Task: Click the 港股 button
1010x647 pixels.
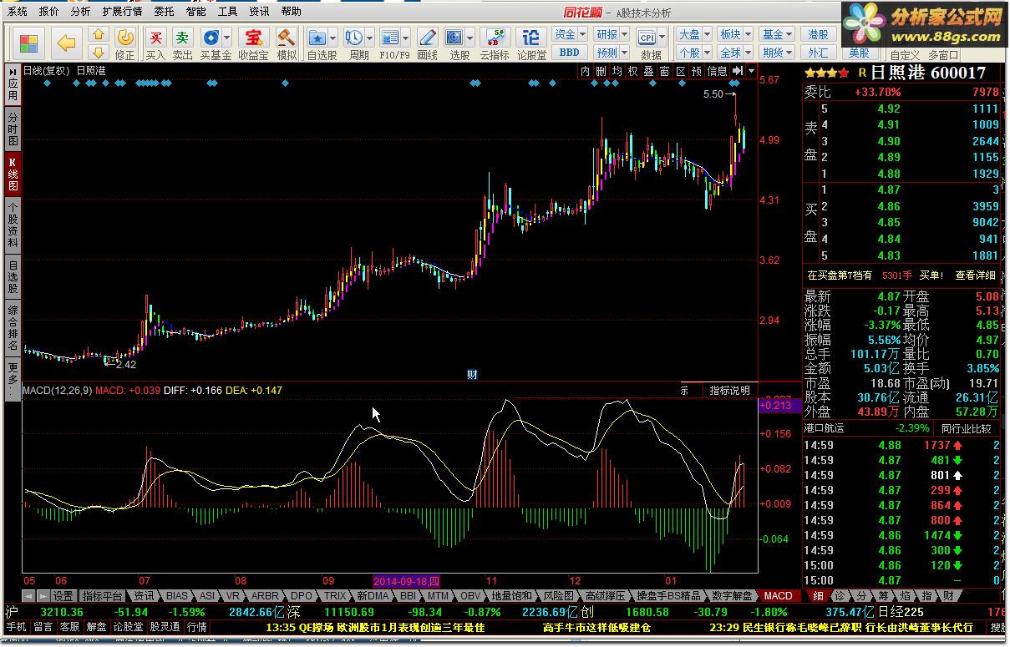Action: [819, 35]
